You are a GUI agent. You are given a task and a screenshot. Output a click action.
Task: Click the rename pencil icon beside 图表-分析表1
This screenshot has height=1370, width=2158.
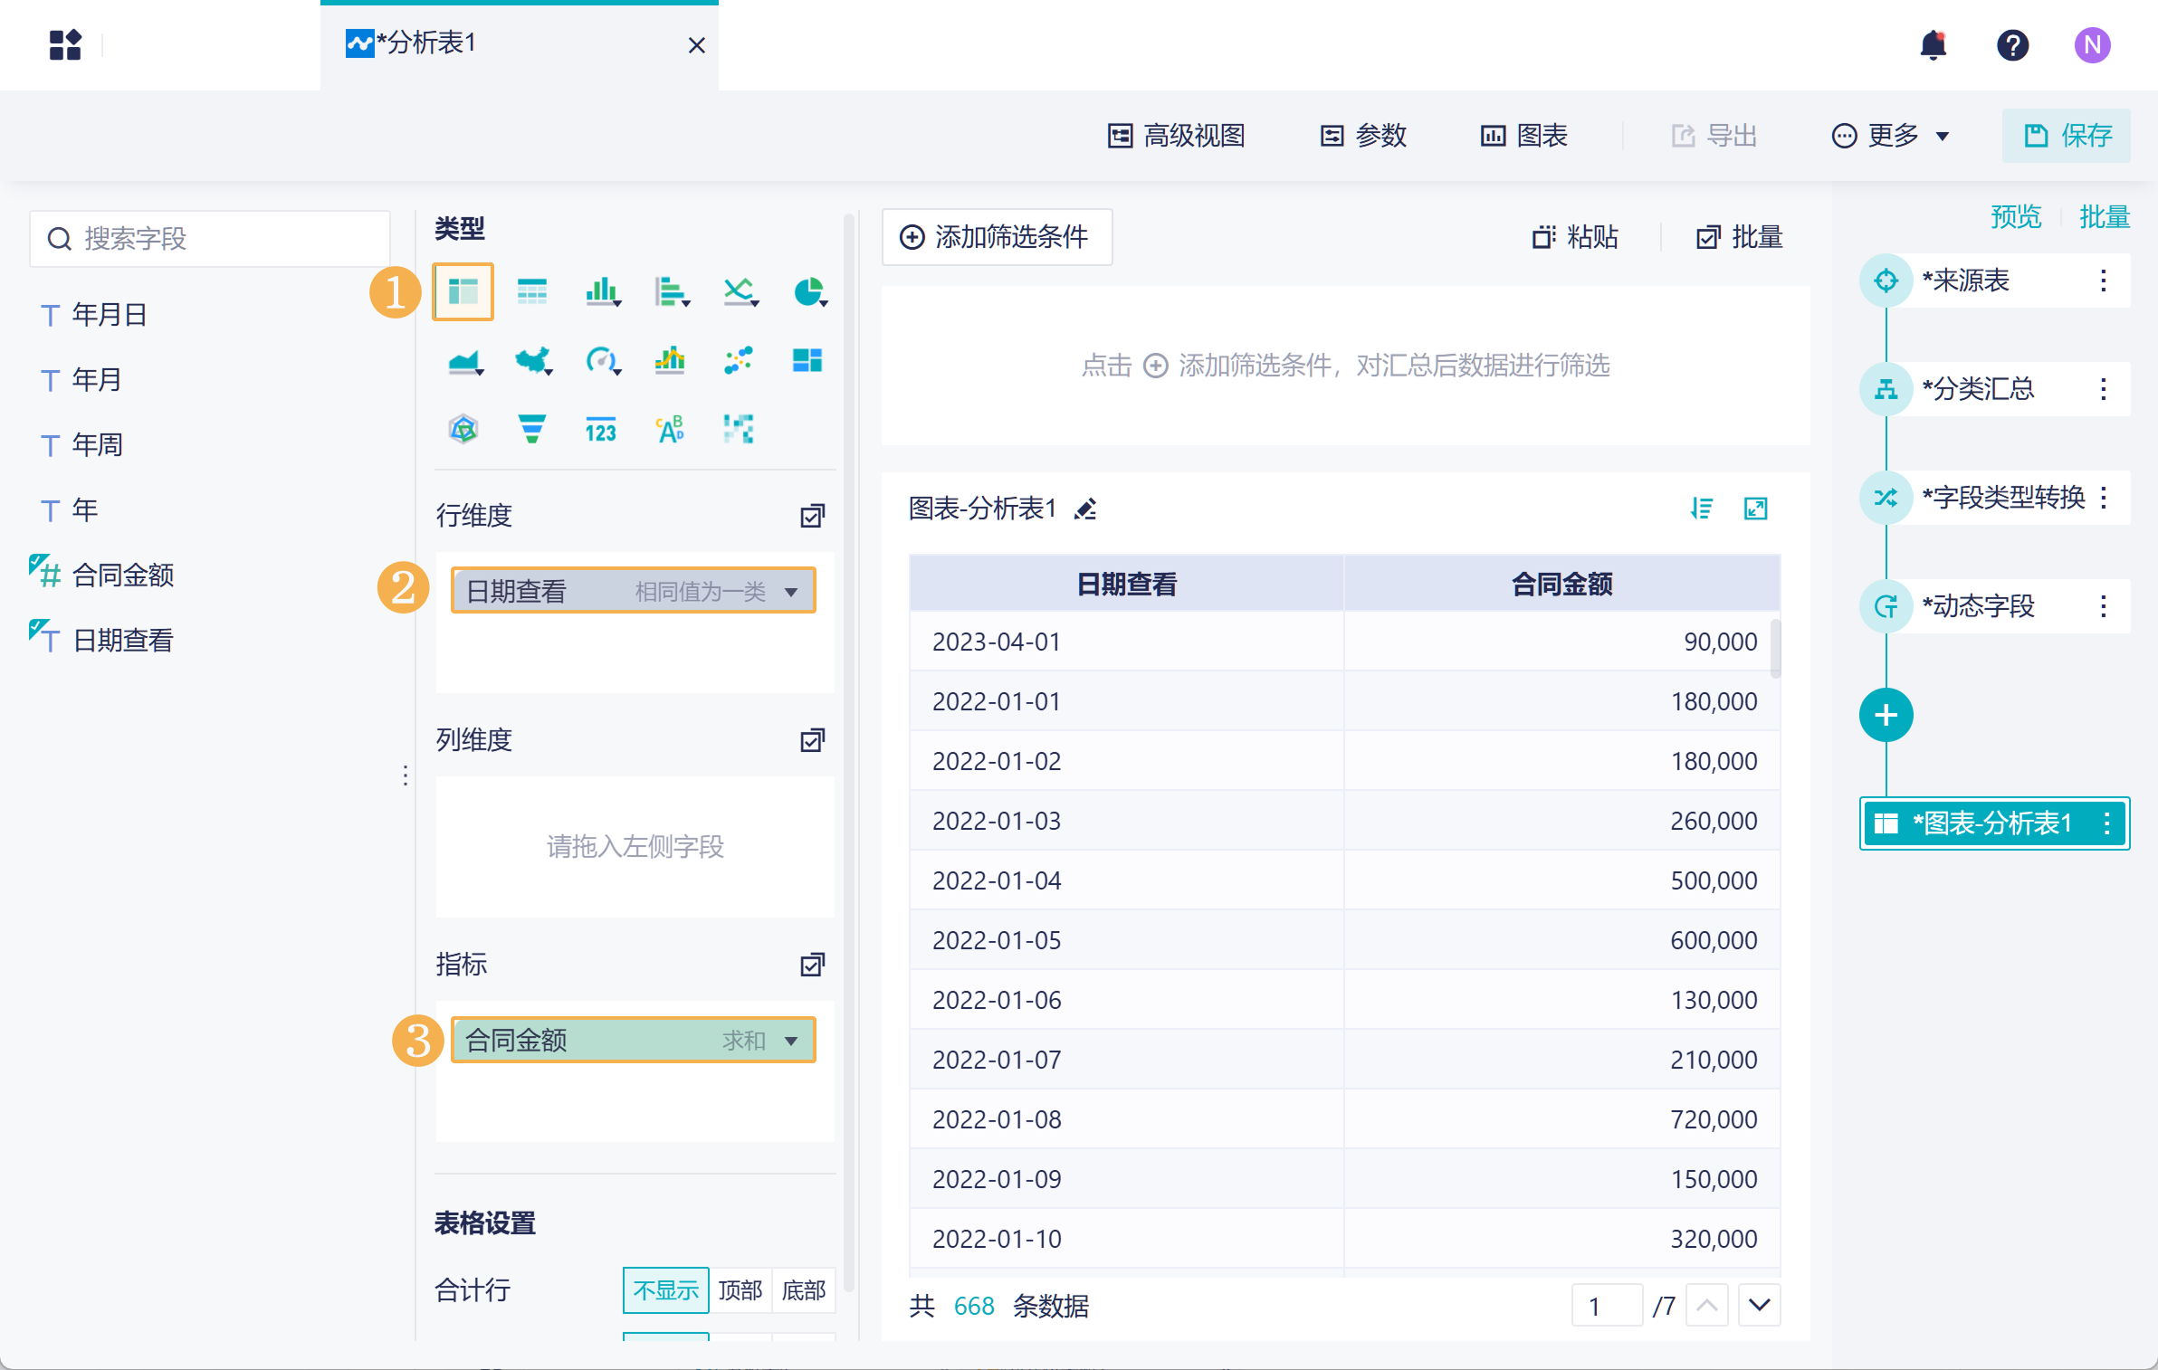(x=1085, y=509)
